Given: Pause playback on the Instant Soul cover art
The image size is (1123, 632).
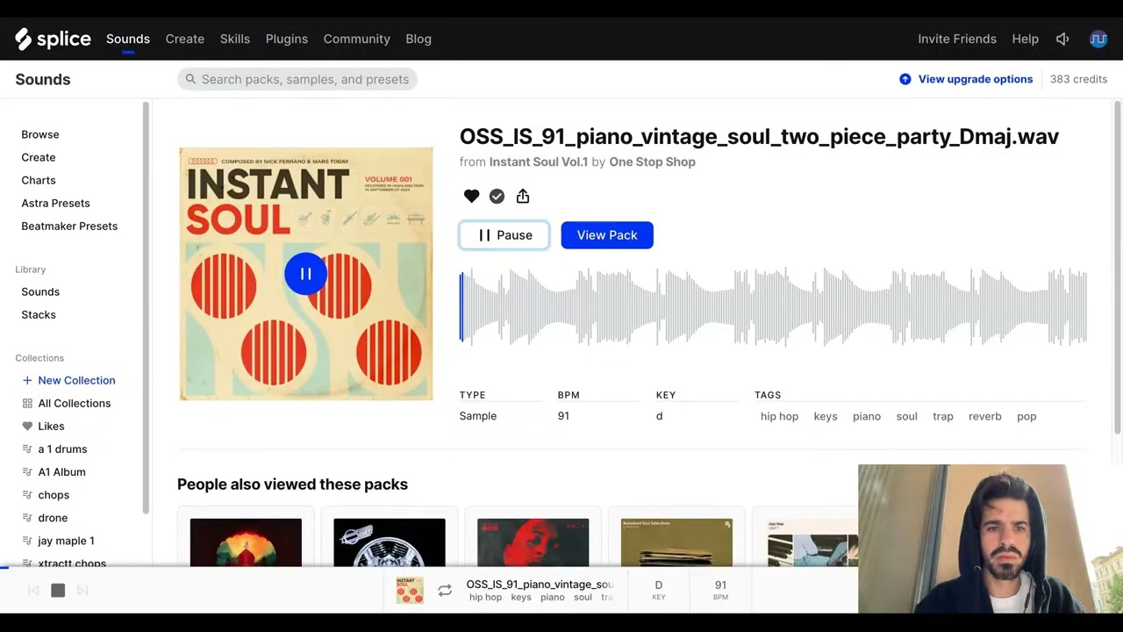Looking at the screenshot, I should click(305, 274).
